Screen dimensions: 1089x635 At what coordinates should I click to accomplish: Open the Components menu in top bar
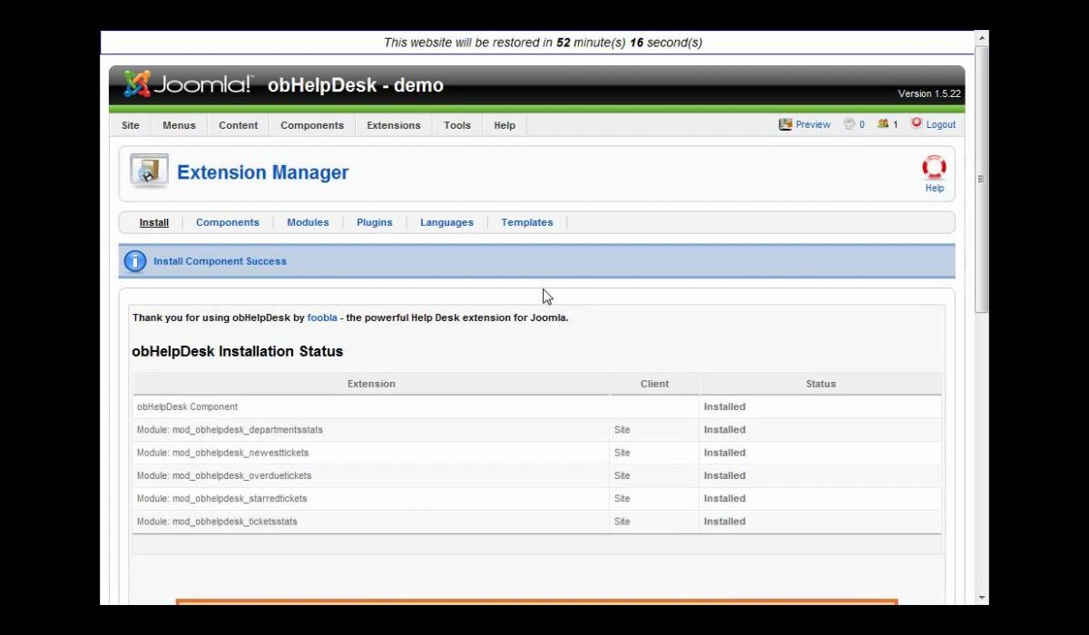[x=312, y=125]
